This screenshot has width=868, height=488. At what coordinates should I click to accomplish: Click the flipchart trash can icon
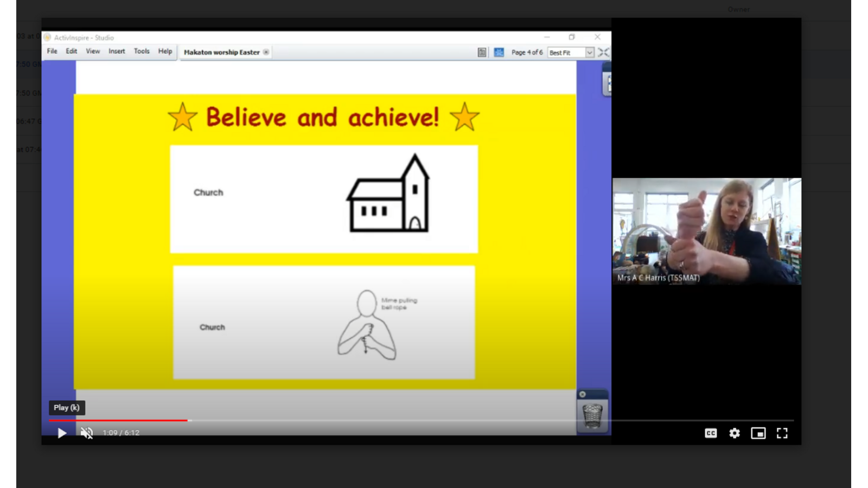click(x=592, y=416)
